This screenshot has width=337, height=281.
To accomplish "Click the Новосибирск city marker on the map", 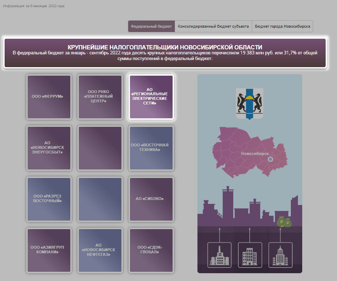I will pos(270,159).
